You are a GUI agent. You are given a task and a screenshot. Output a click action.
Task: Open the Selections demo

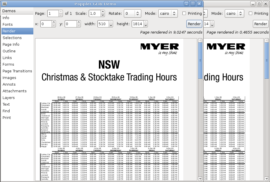[x=17, y=38]
